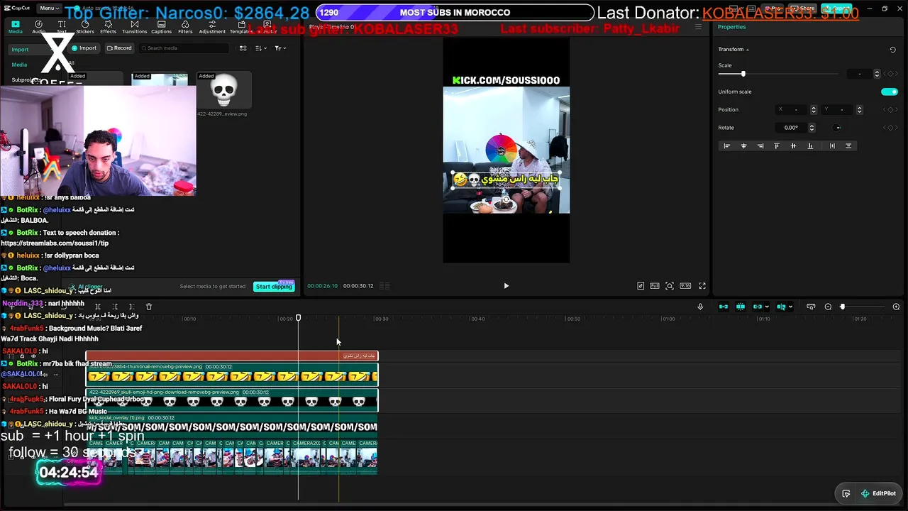Toggle main track magnet in timeline
908x511 pixels.
(x=724, y=307)
